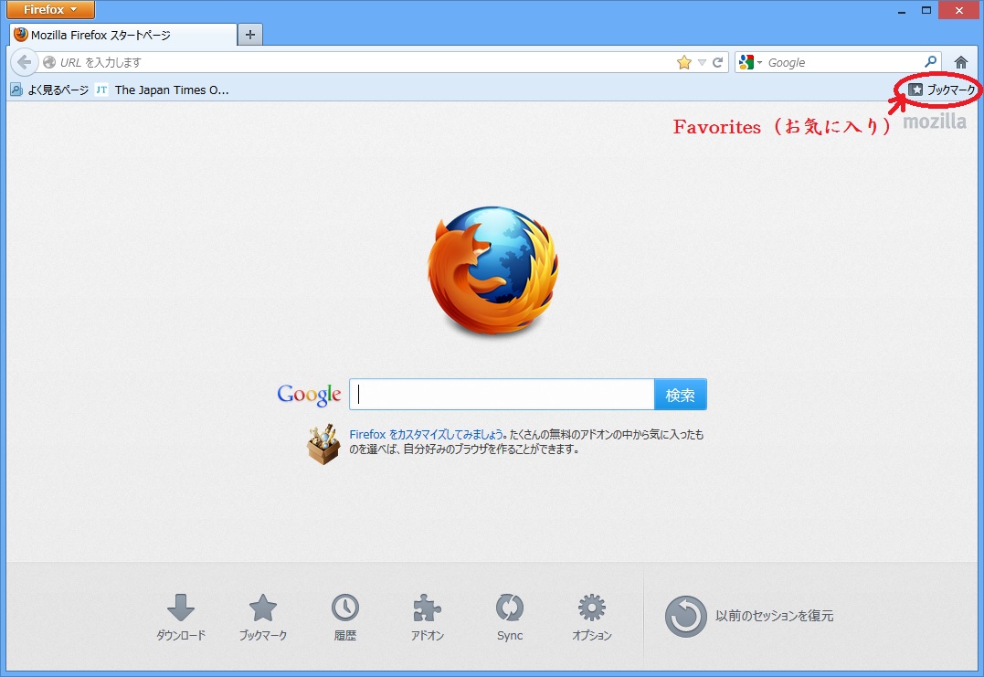The width and height of the screenshot is (984, 677).
Task: Open the search engine selector dropdown
Action: 750,62
